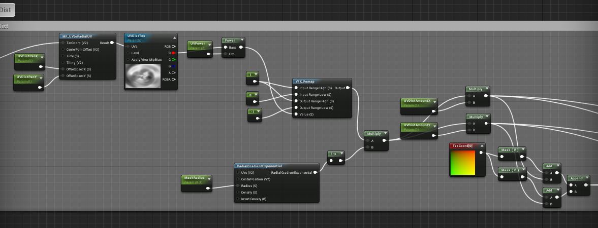Collapse the TexCoord[0] node preview arrow

coord(481,146)
